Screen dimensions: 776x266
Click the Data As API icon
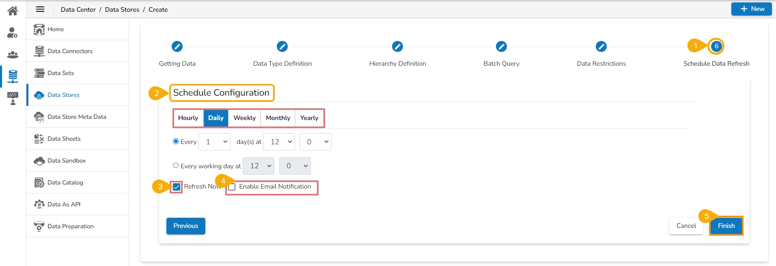click(39, 204)
